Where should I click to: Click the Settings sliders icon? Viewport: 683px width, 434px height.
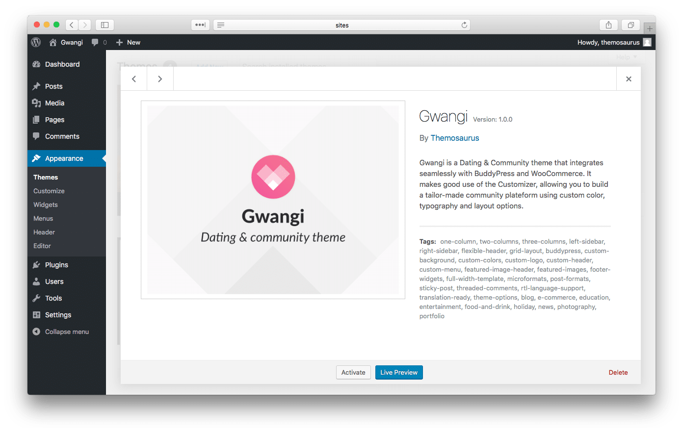[36, 315]
